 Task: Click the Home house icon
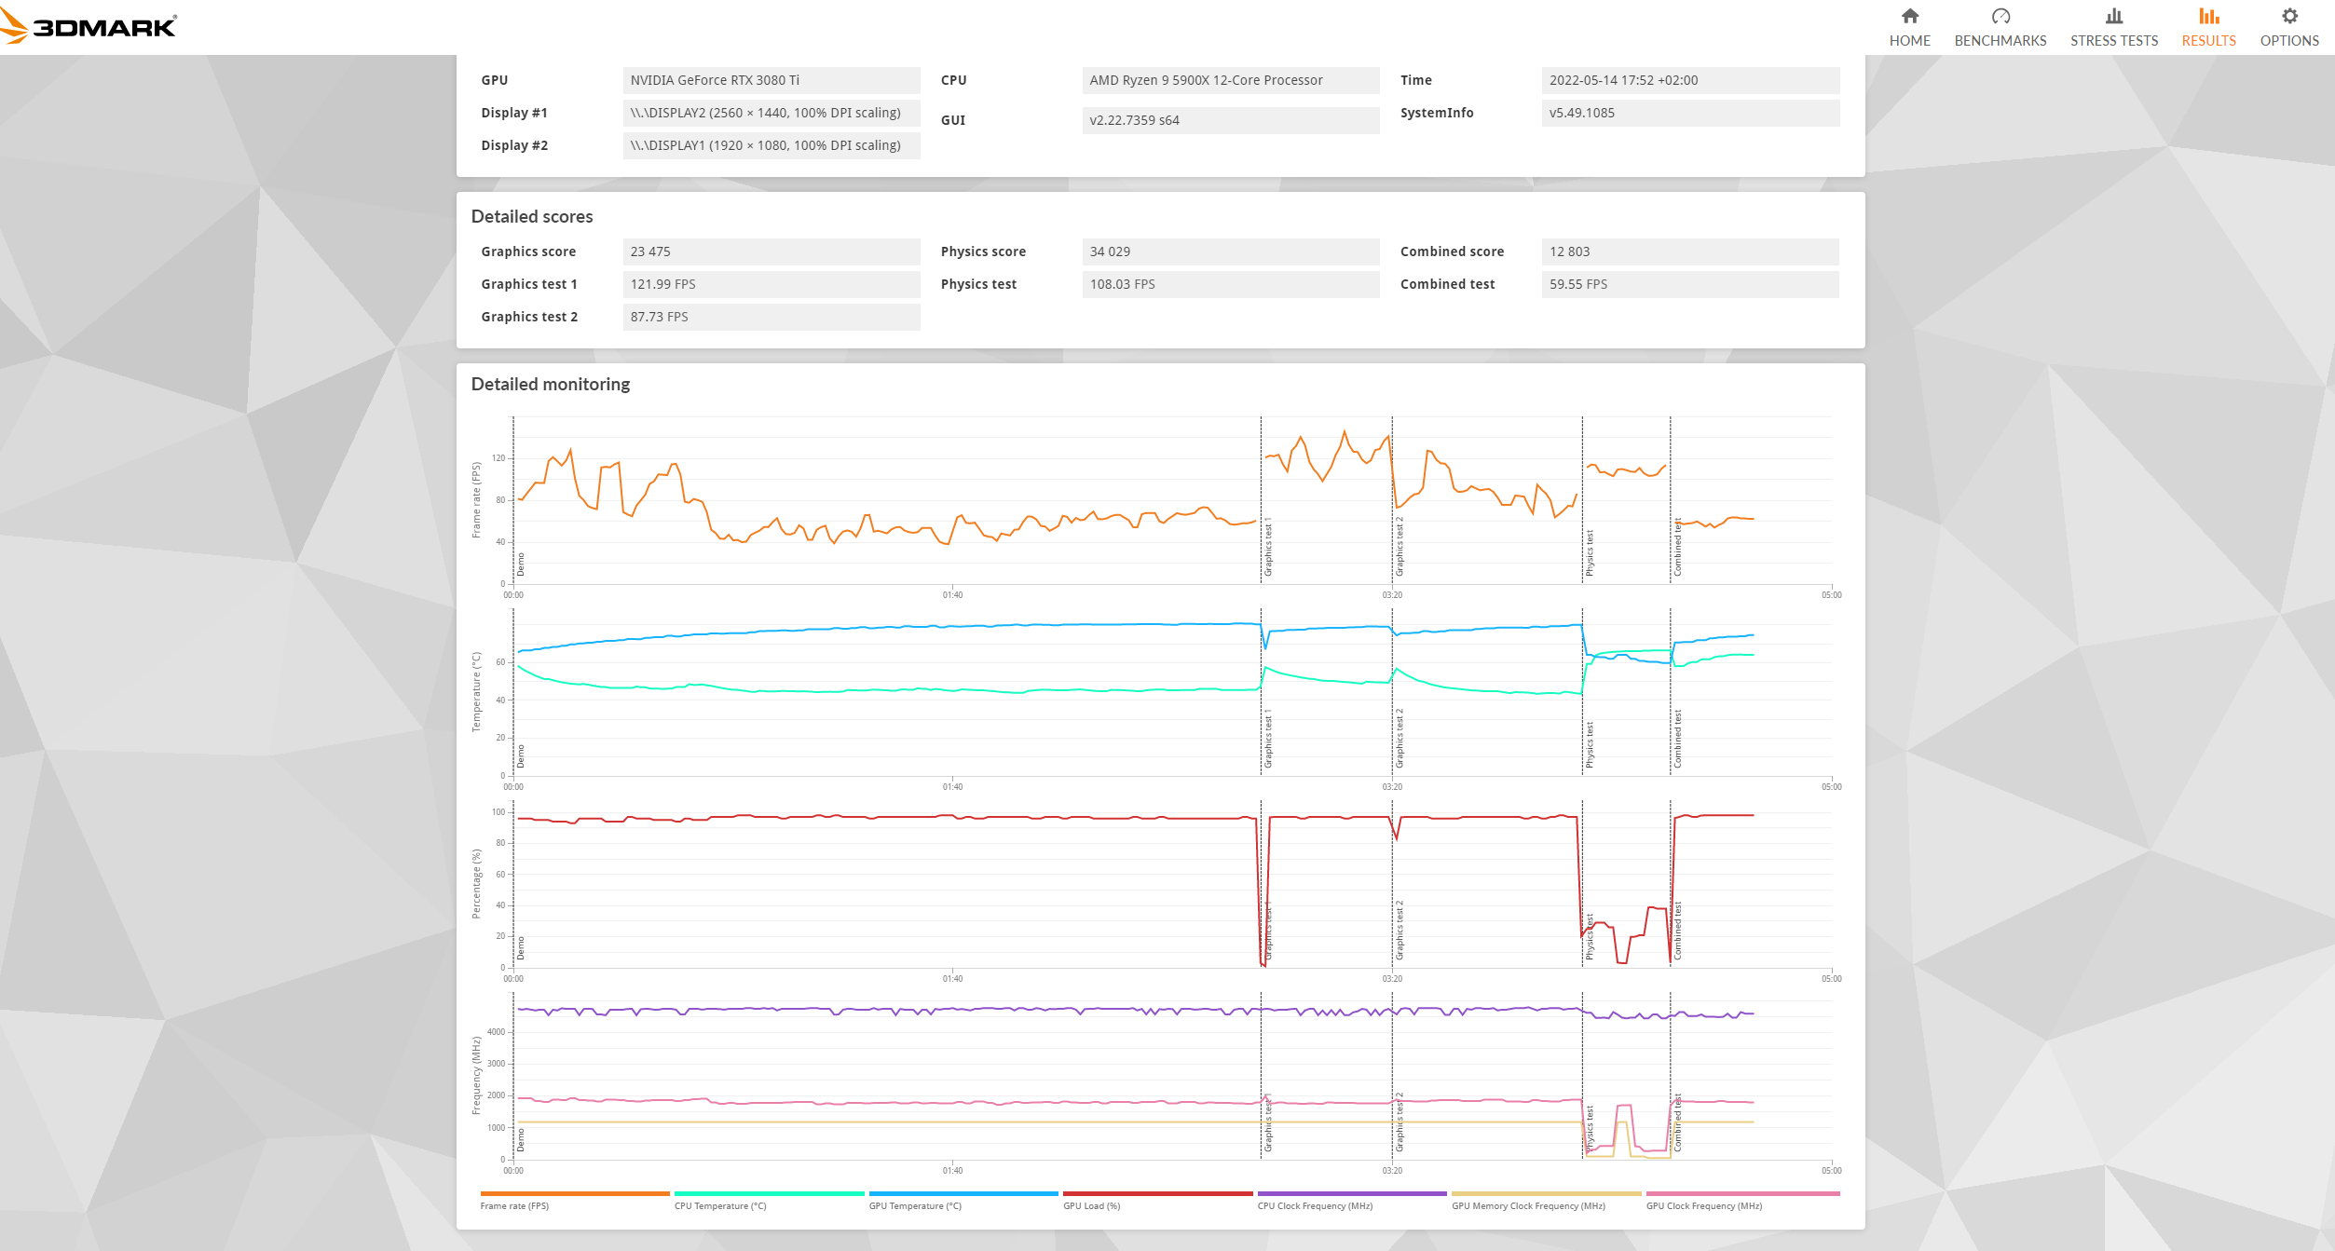click(1909, 17)
